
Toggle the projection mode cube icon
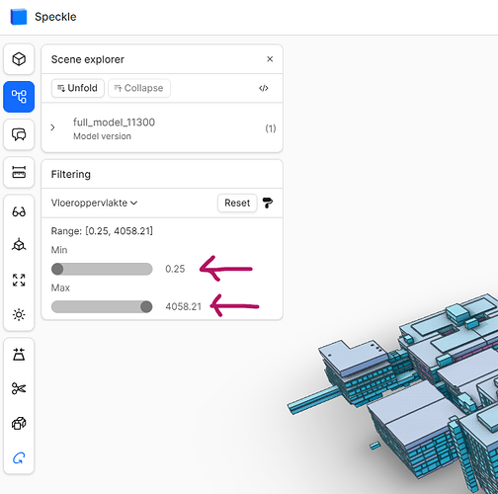[x=19, y=245]
